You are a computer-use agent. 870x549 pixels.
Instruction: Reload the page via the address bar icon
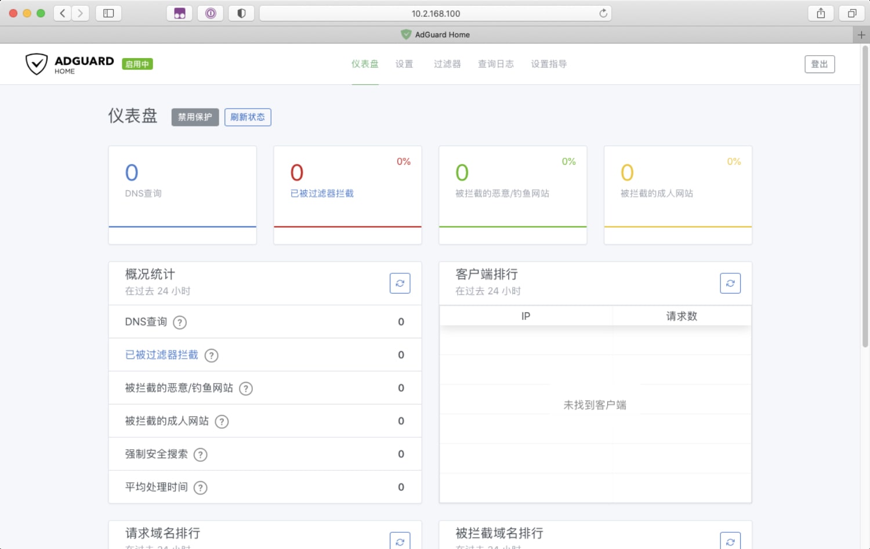click(603, 13)
